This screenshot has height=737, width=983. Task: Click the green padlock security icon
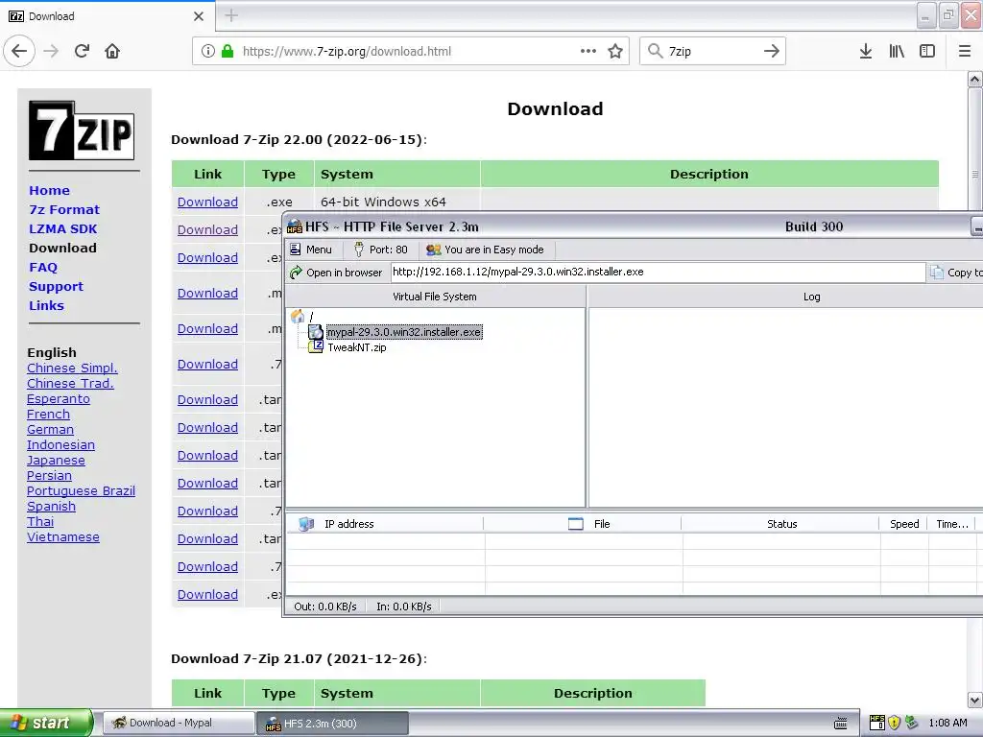point(228,51)
